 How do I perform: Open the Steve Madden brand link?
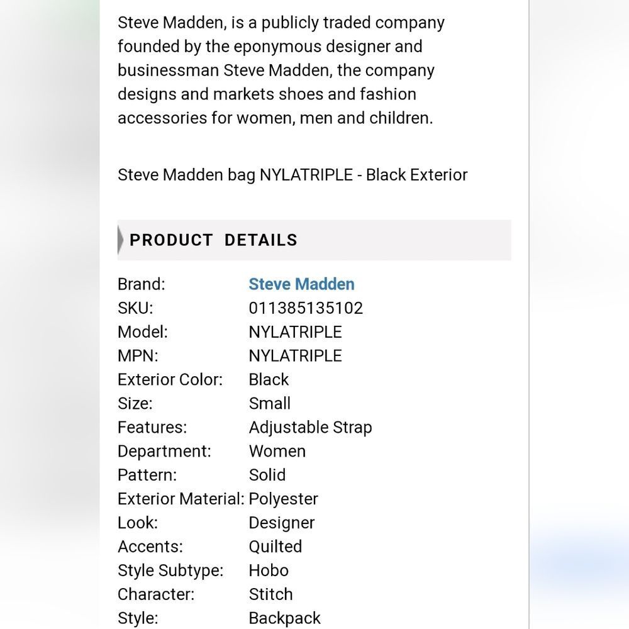[x=301, y=284]
